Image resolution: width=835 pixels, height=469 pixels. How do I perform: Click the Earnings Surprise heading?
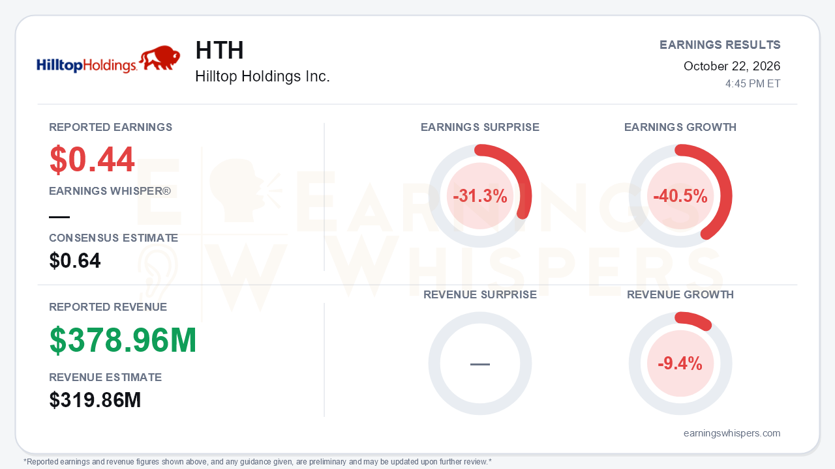pos(480,128)
